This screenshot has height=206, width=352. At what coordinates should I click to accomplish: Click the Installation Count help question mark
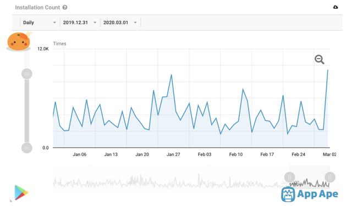coord(65,7)
